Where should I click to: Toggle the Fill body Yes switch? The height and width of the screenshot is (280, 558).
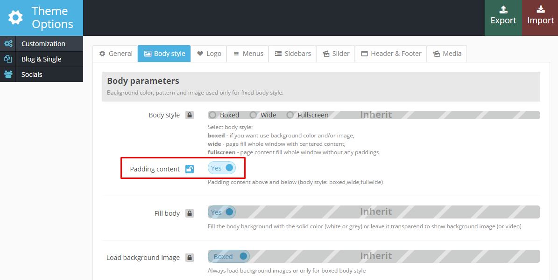point(222,212)
